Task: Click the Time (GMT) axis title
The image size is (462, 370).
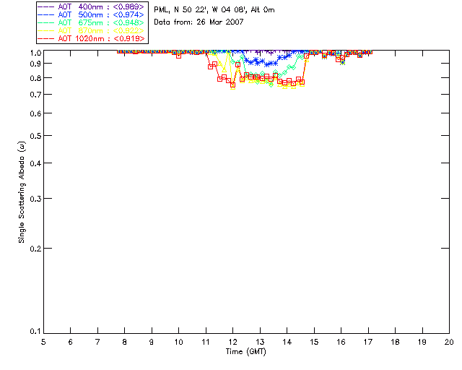Action: tap(246, 352)
